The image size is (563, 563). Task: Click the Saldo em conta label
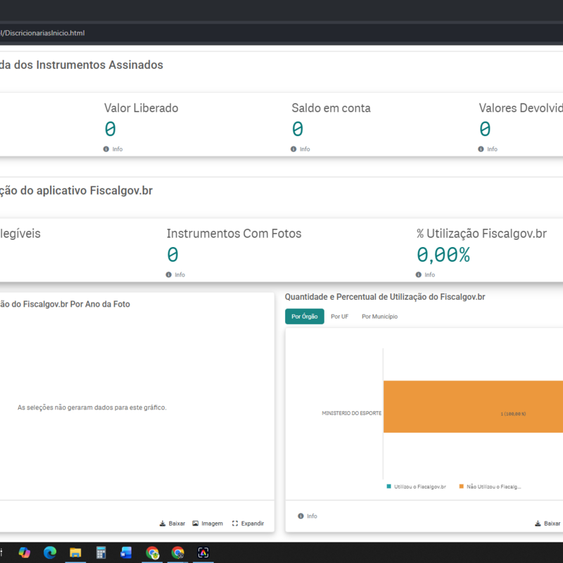click(331, 108)
